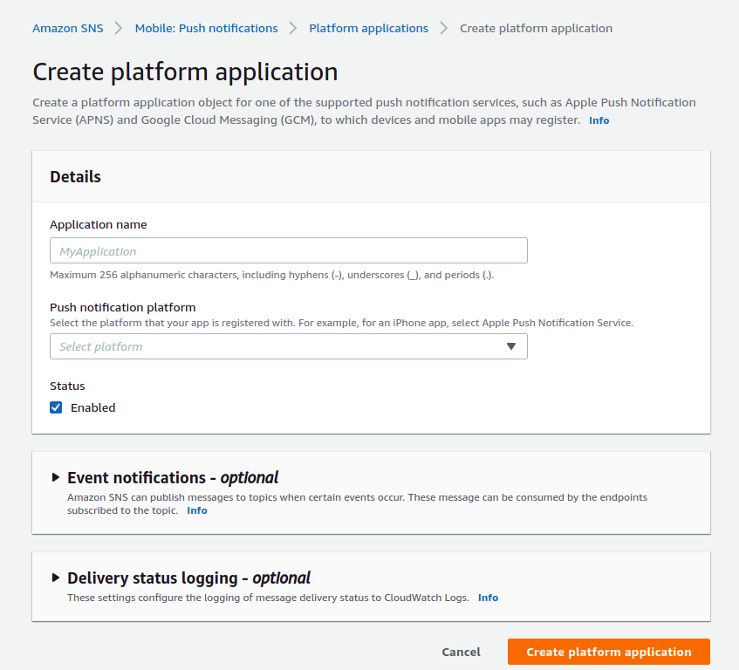This screenshot has height=670, width=739.
Task: Click the chevron after Platform applications breadcrumb
Action: (444, 28)
